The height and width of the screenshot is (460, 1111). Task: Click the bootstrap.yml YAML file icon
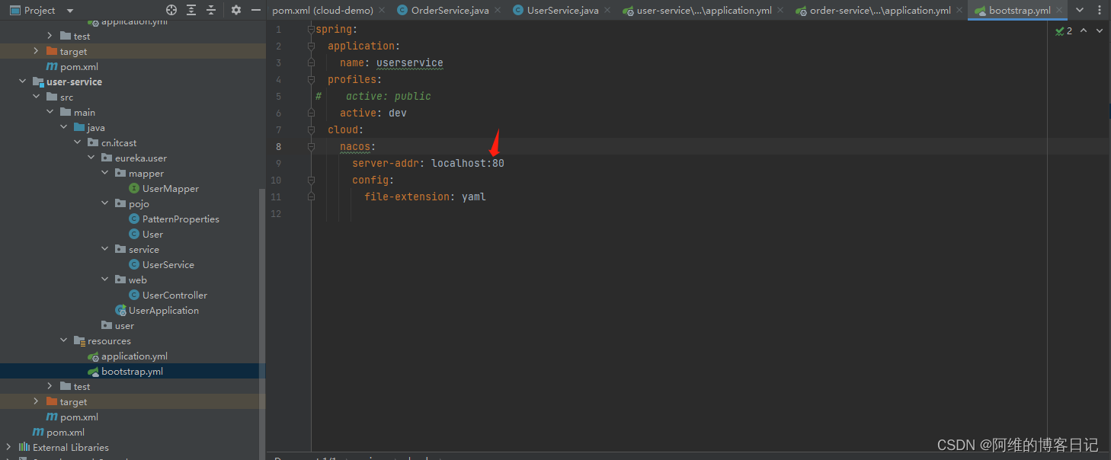92,371
